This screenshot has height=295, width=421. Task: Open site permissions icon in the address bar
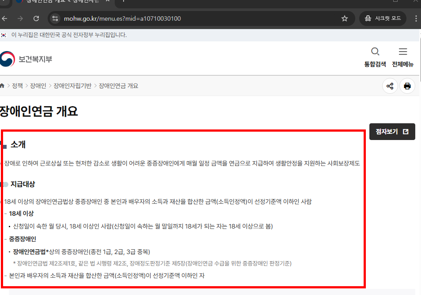[56, 18]
